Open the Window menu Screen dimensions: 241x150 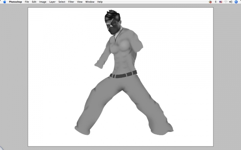point(90,2)
